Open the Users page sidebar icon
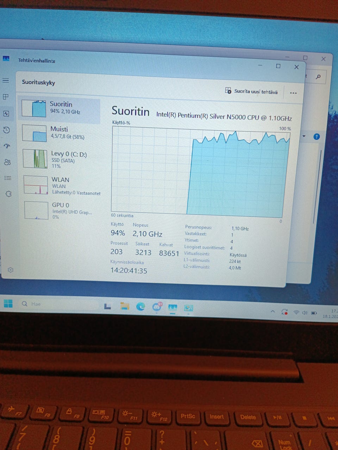 click(7, 162)
